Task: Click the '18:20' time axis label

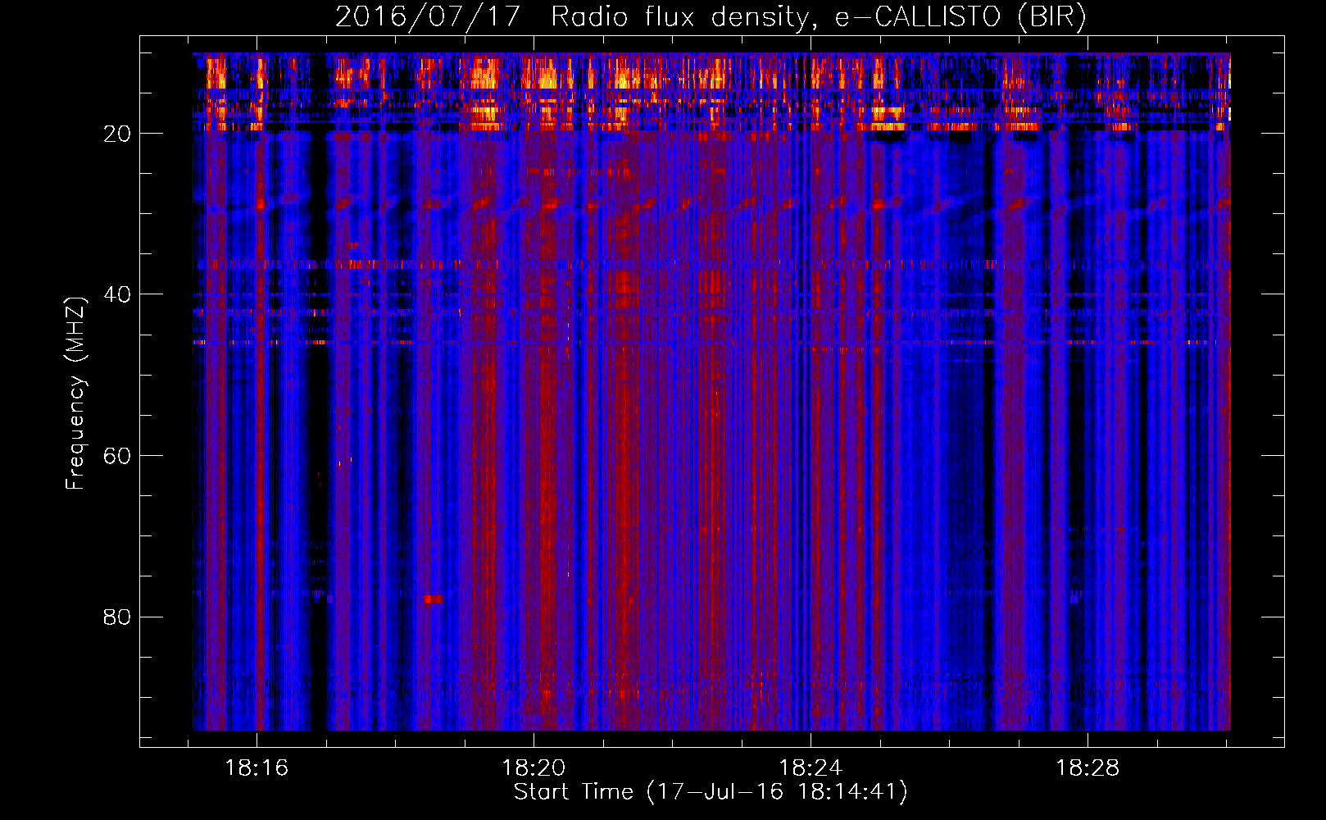Action: [534, 768]
